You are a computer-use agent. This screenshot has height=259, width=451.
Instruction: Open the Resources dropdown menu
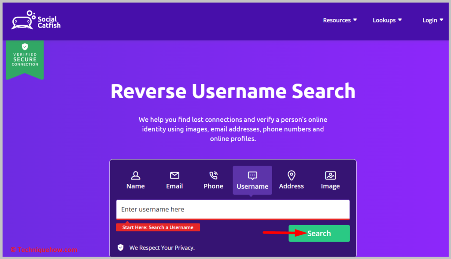pos(340,20)
